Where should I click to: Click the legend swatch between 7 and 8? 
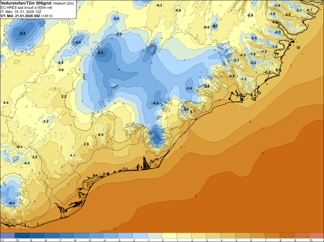pyautogui.click(x=272, y=236)
